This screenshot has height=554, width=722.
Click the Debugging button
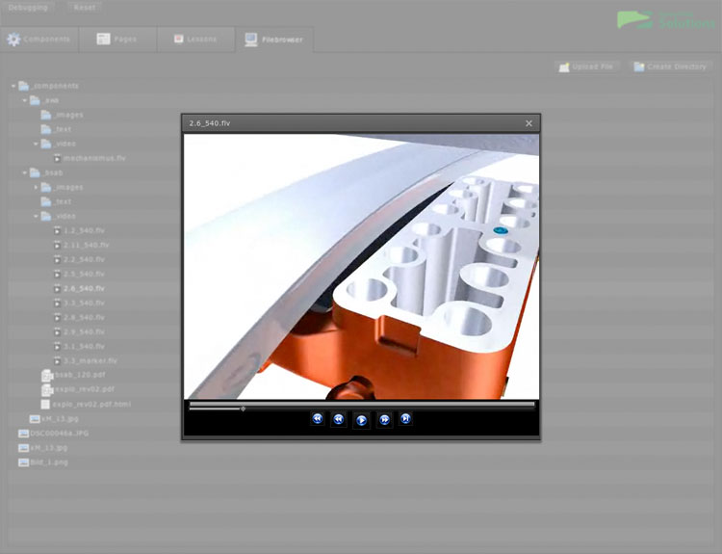tap(28, 7)
